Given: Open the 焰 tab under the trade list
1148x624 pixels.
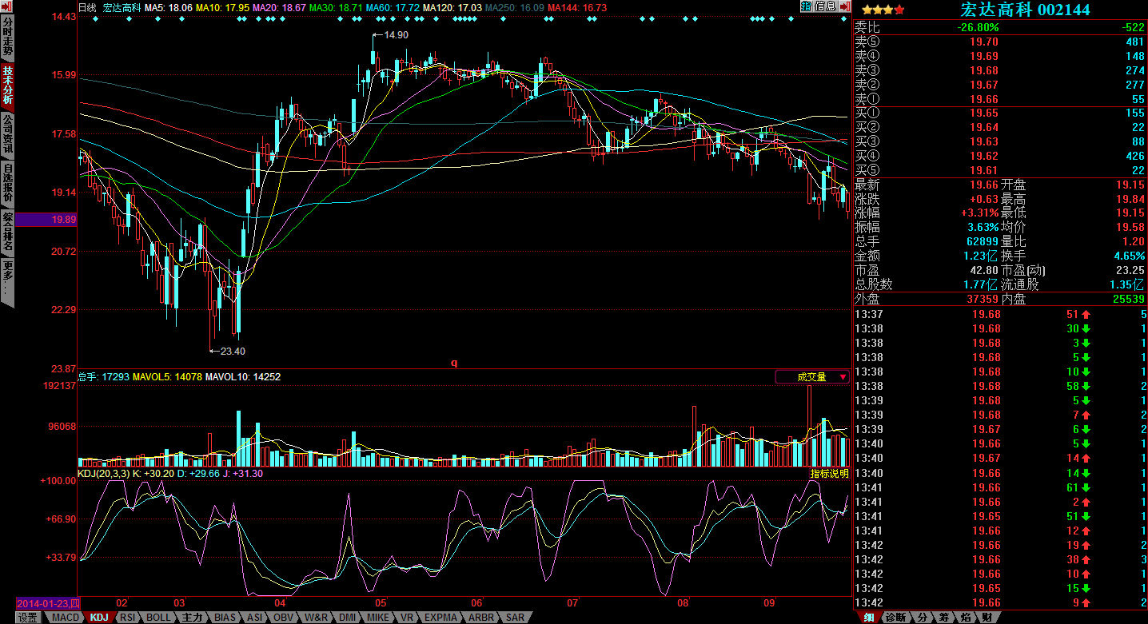Looking at the screenshot, I should [x=965, y=617].
